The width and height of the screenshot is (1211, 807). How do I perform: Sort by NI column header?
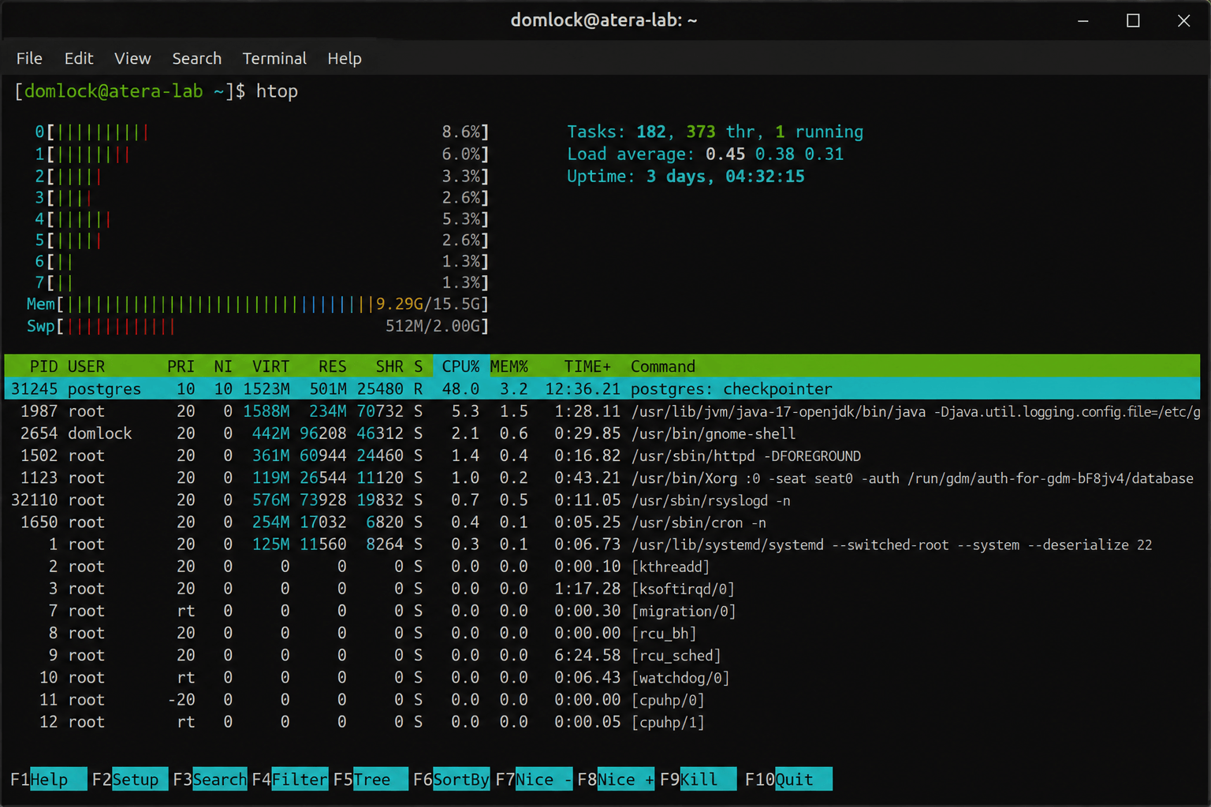click(223, 366)
